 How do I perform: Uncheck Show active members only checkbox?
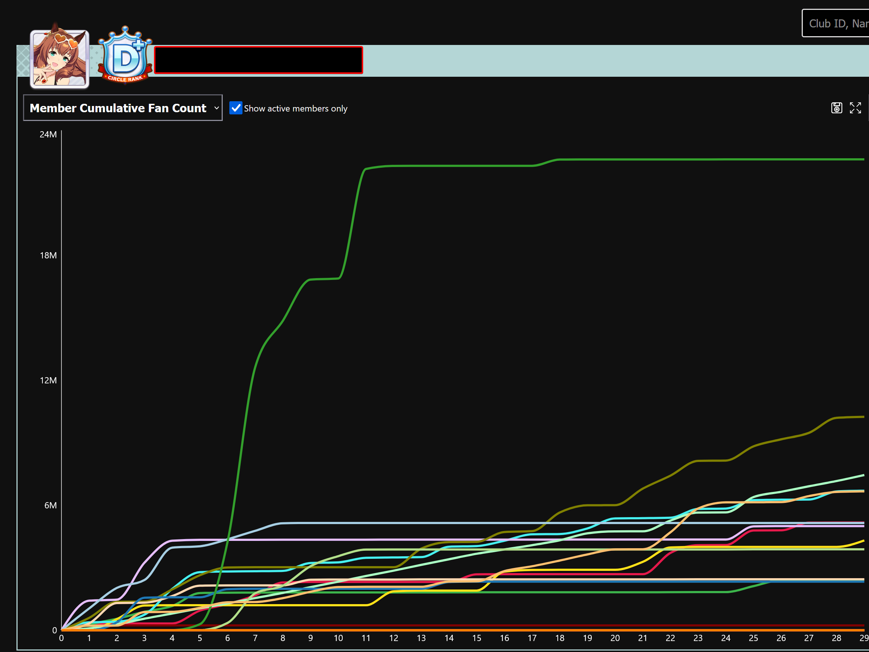(x=236, y=108)
